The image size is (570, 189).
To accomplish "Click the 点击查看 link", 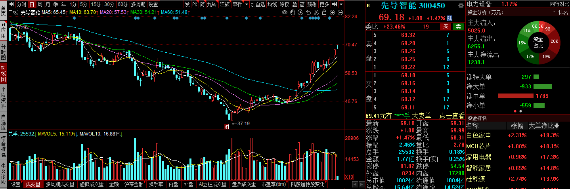I will pos(451,116).
